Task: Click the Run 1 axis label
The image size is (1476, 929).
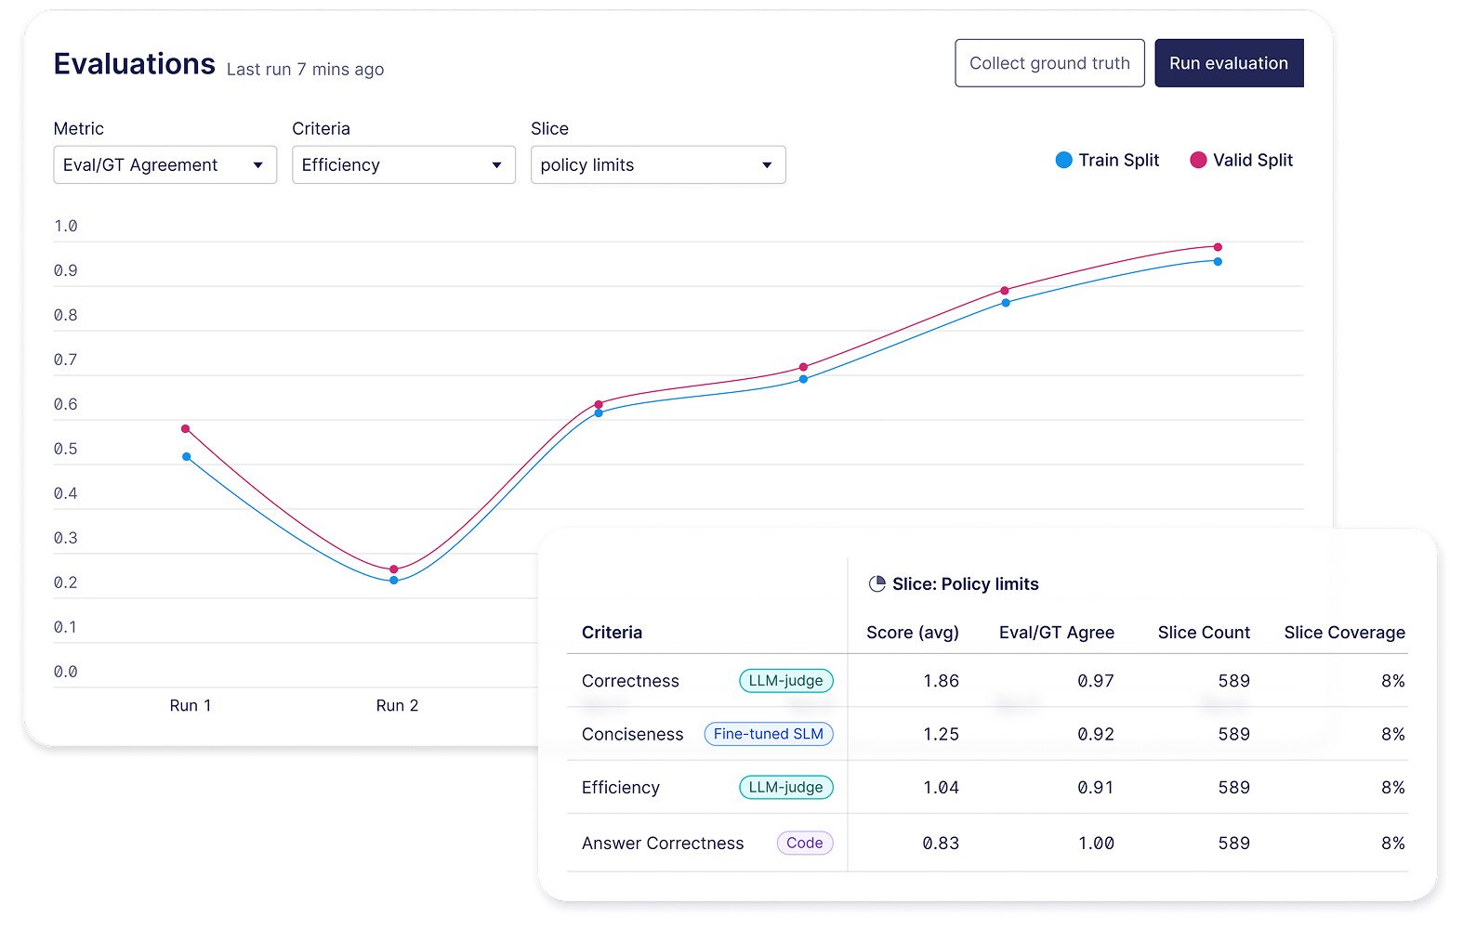Action: [x=191, y=706]
